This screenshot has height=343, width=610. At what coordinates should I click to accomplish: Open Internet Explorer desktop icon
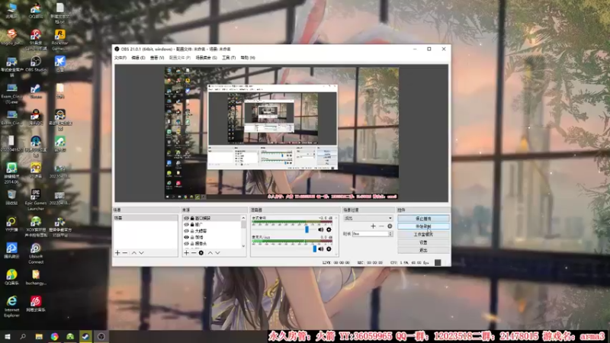(11, 306)
